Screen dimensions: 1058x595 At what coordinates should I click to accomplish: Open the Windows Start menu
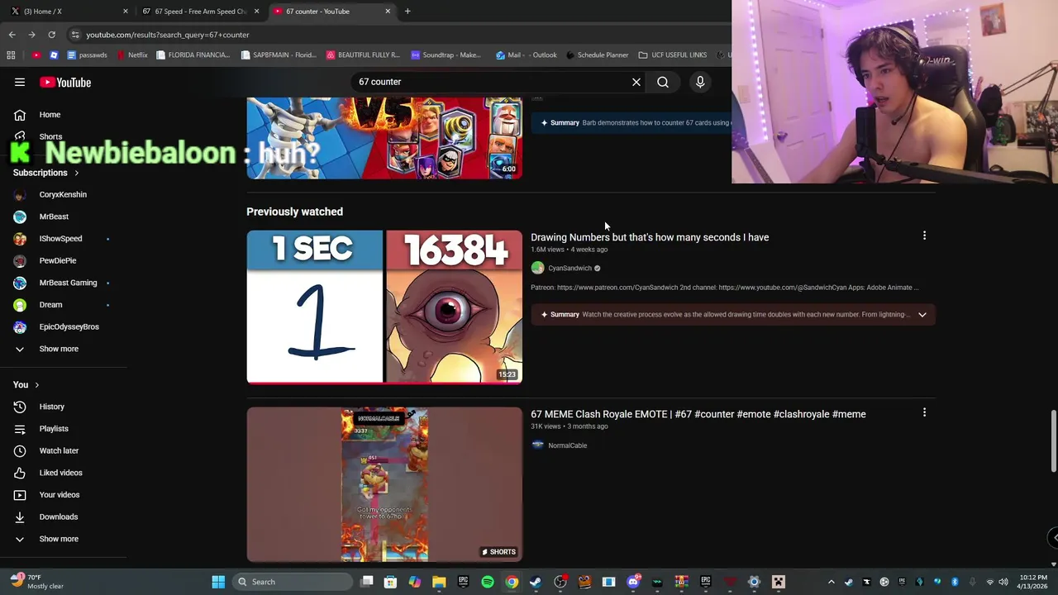coord(218,582)
